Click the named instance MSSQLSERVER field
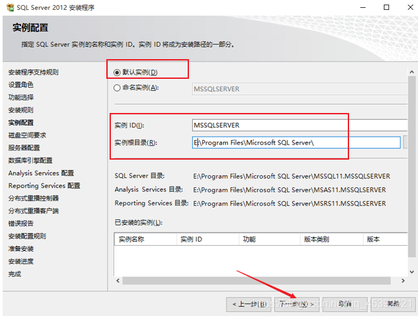This screenshot has width=418, height=316. [x=300, y=89]
